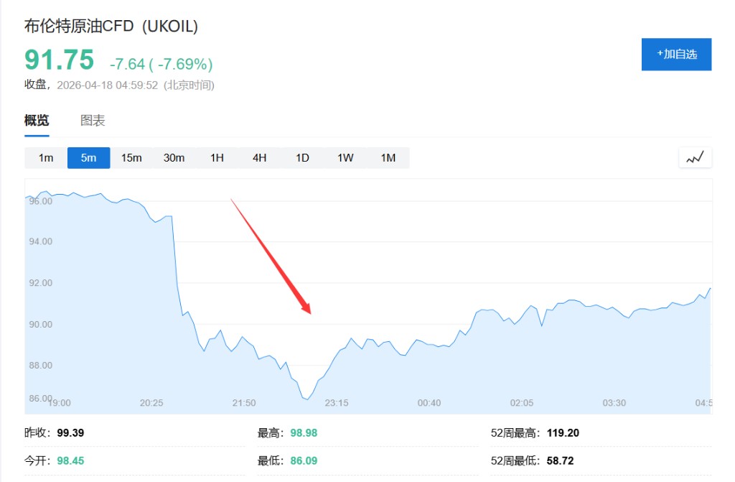Click the 布伦特原油CFD (UKOIL) title
Screen dimensions: 735x482
(111, 27)
